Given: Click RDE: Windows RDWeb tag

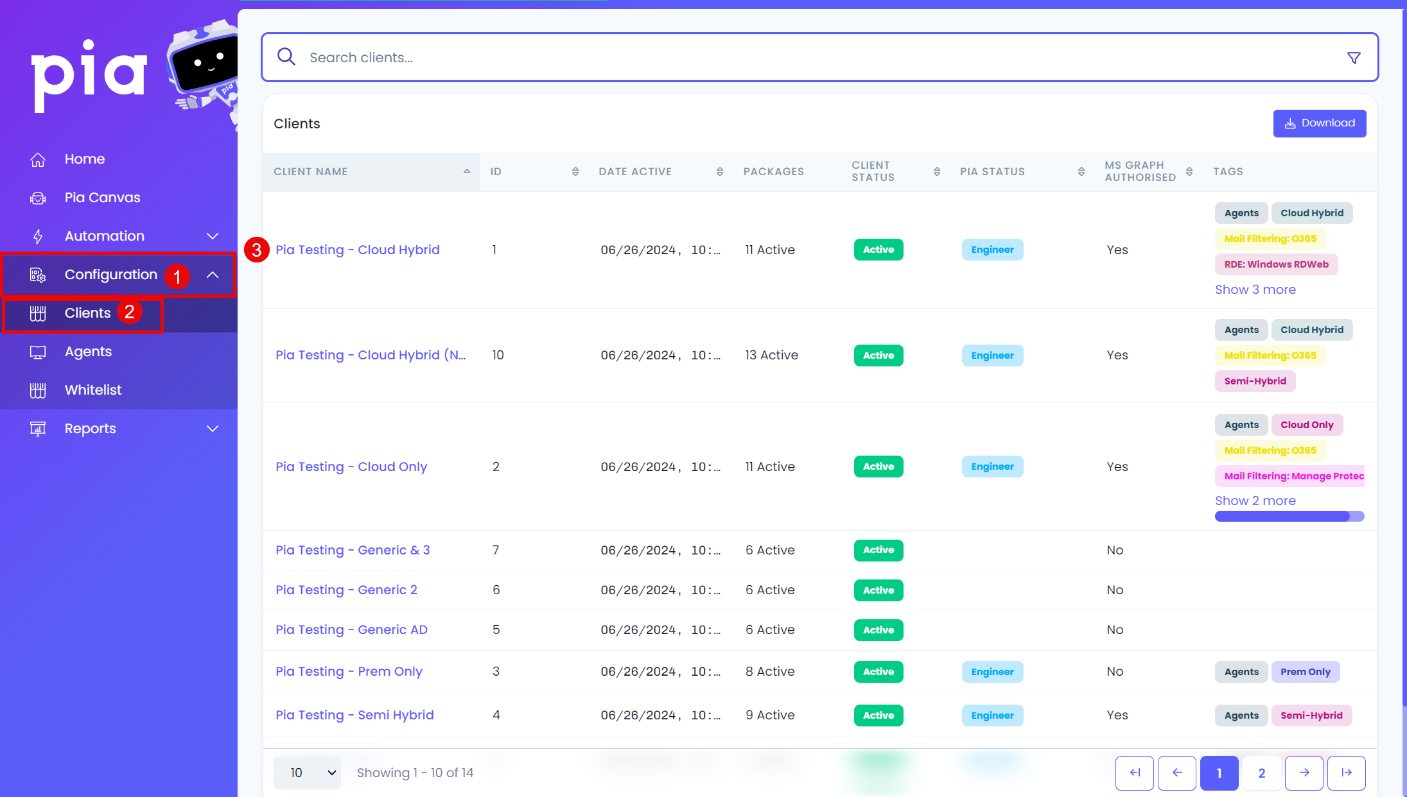Looking at the screenshot, I should coord(1276,264).
